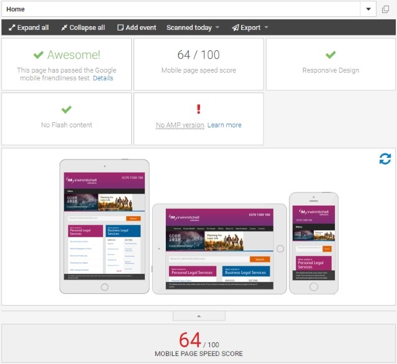Image resolution: width=397 pixels, height=364 pixels.
Task: Follow the Learn more link about AMP
Action: [x=224, y=125]
